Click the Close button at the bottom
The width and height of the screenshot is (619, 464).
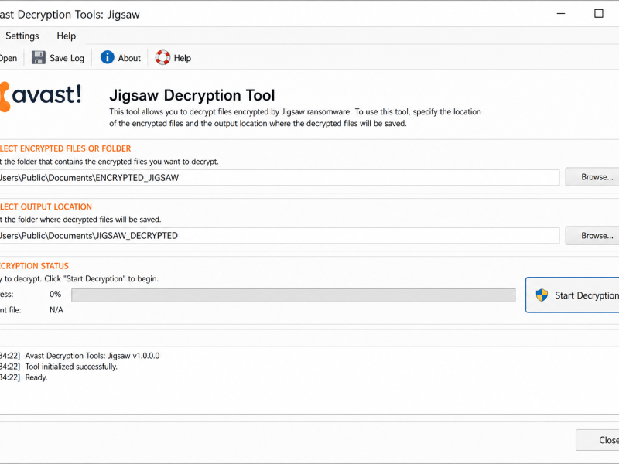coord(597,440)
